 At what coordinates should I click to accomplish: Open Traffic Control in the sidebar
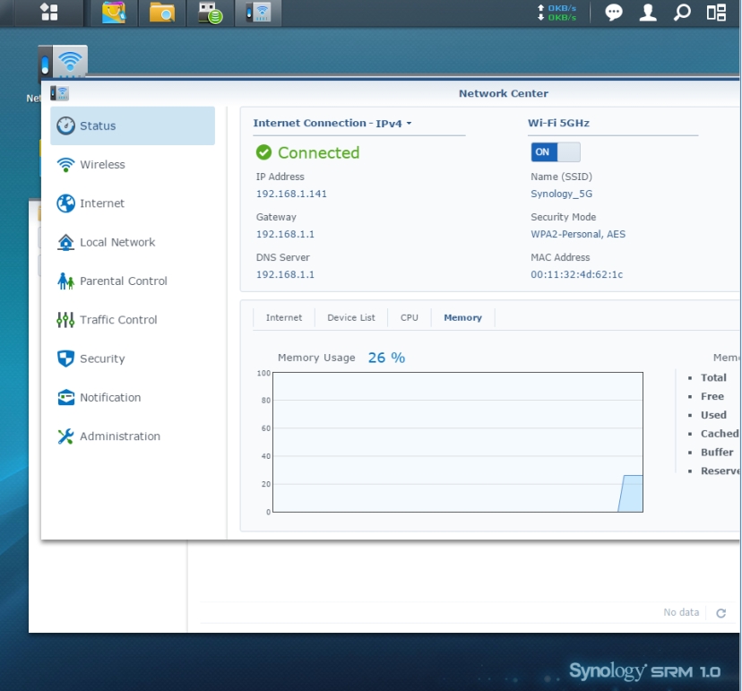click(117, 320)
